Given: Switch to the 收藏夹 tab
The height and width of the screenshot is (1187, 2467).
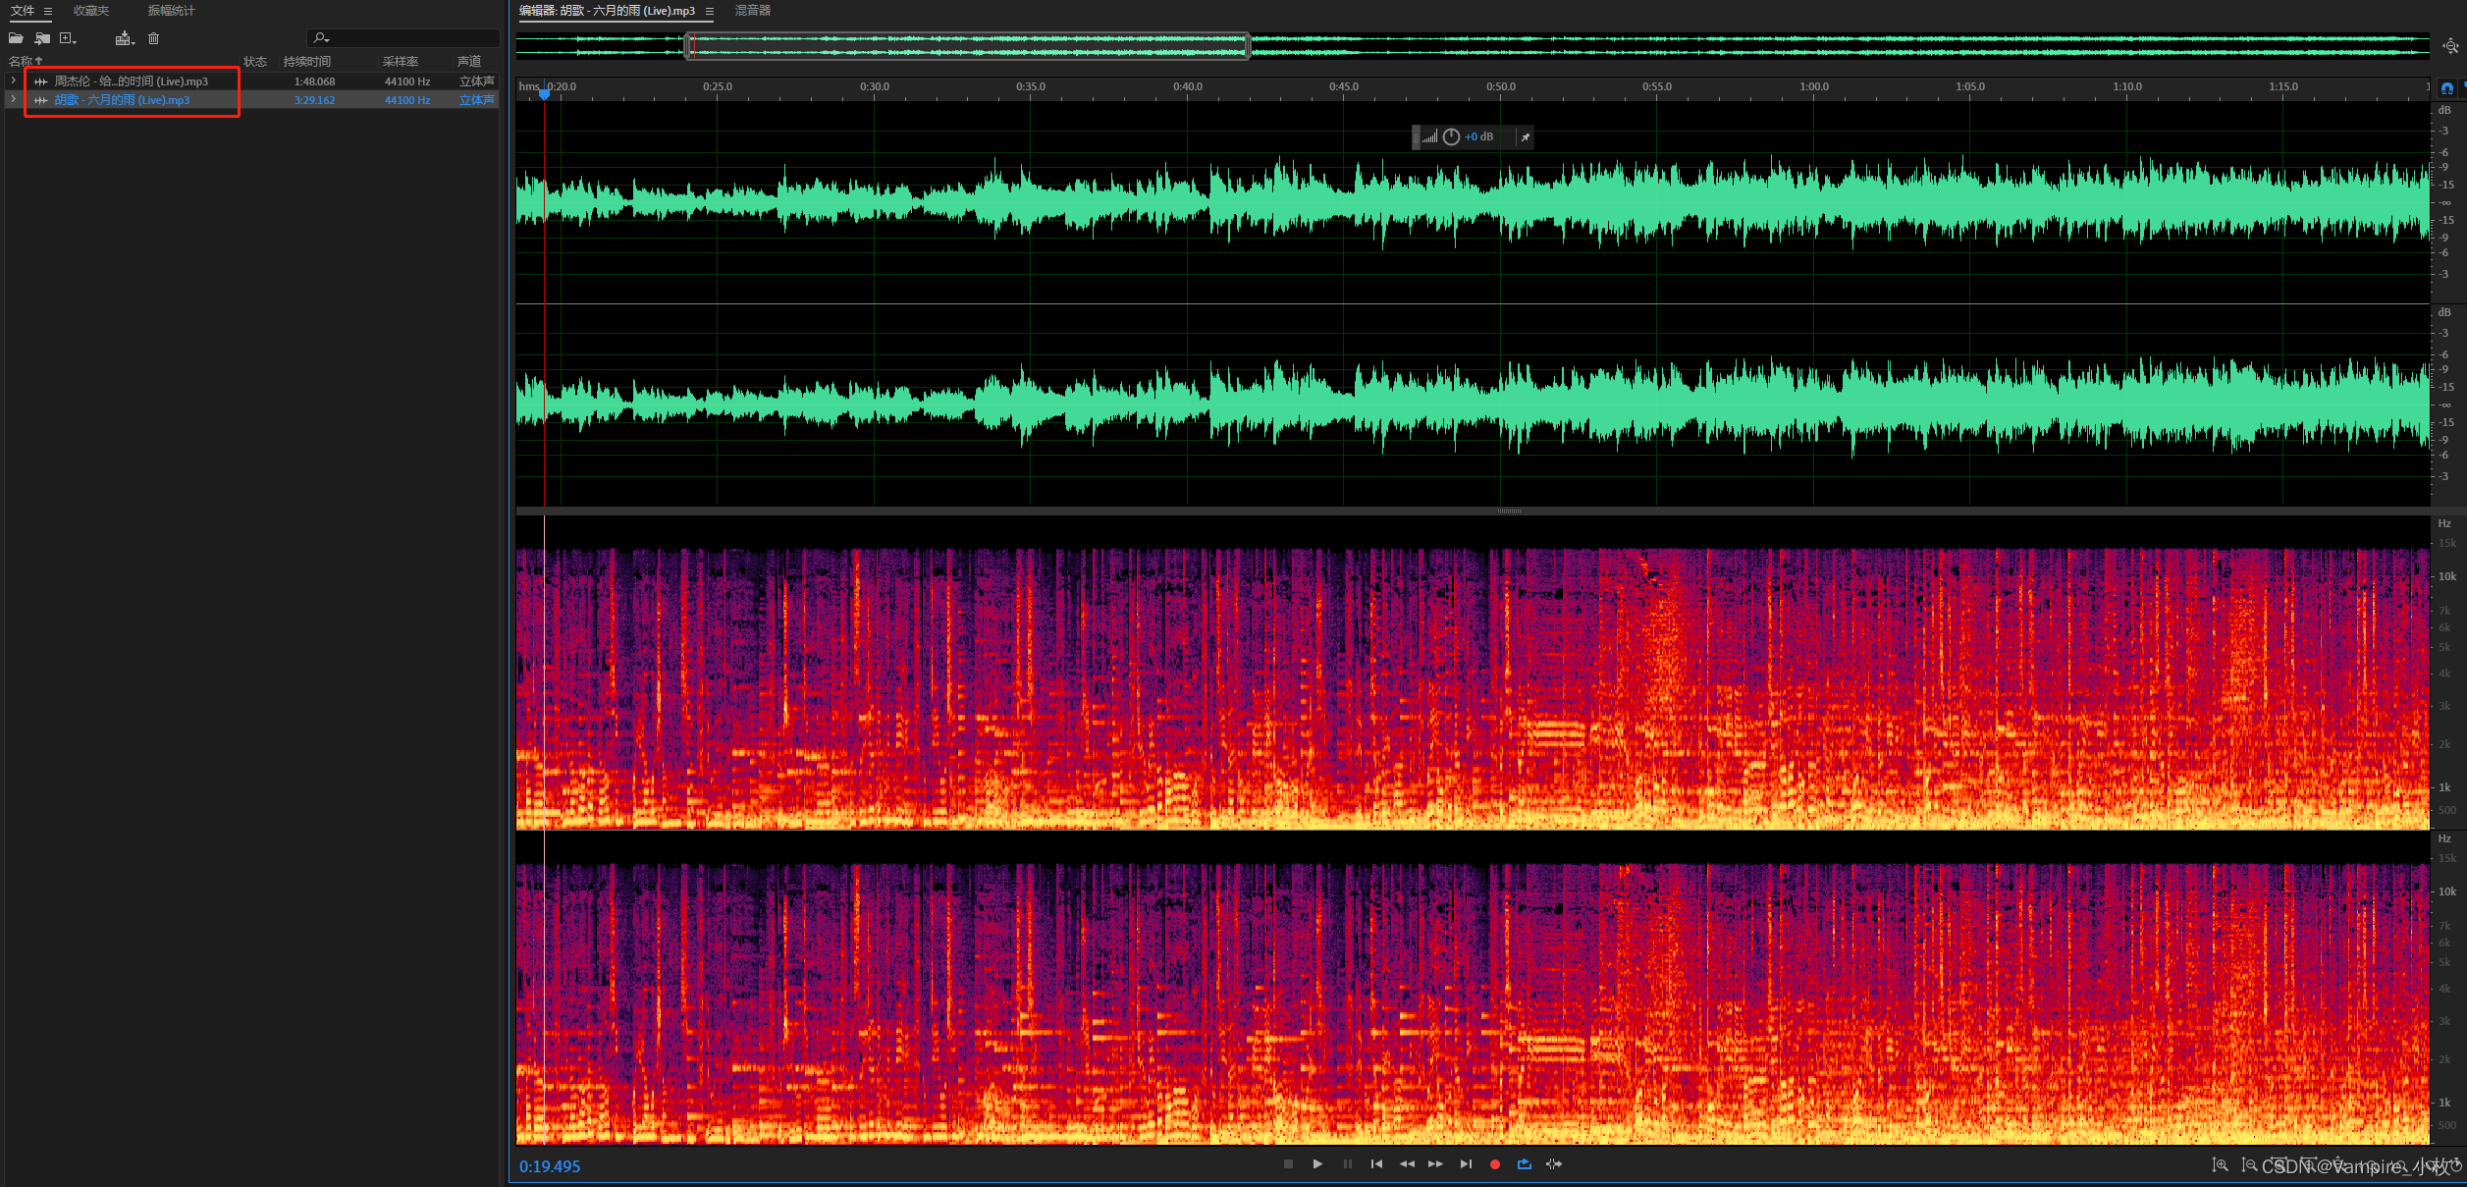Looking at the screenshot, I should 91,11.
